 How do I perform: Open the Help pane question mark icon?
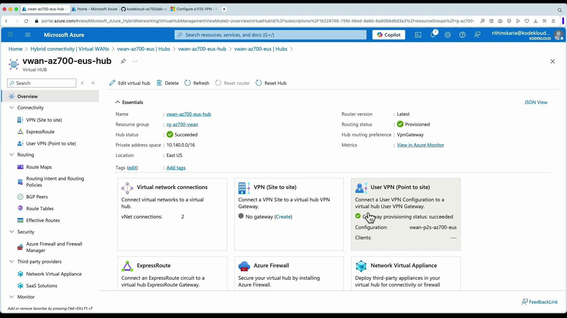[x=462, y=35]
